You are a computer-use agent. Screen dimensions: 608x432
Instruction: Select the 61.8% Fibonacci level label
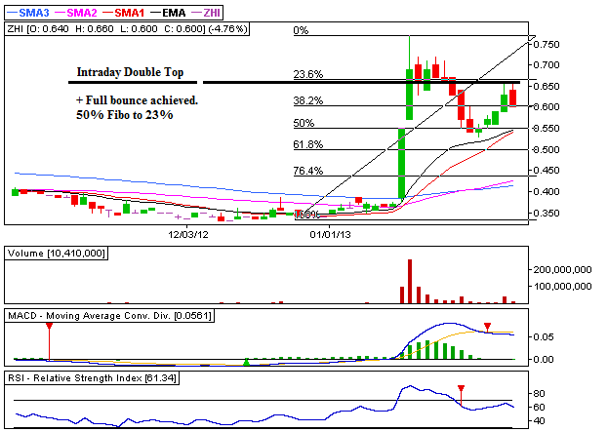(307, 144)
